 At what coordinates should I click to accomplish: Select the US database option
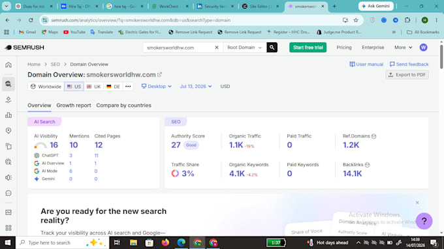[74, 87]
